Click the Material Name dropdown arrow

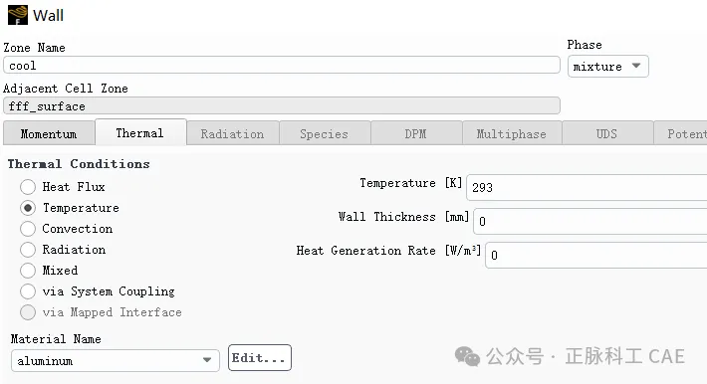[x=207, y=360]
